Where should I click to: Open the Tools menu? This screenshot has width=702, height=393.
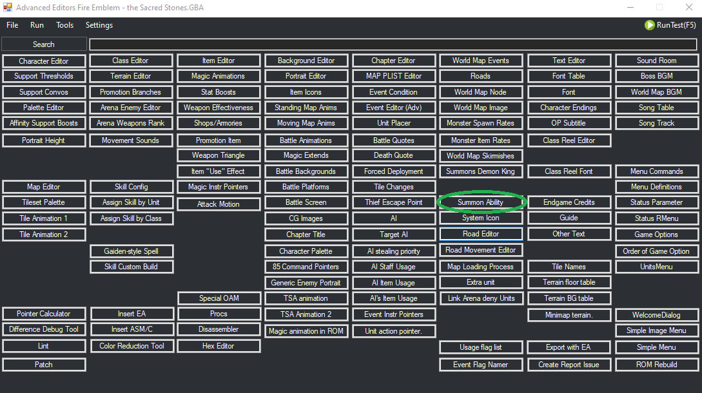pyautogui.click(x=64, y=25)
